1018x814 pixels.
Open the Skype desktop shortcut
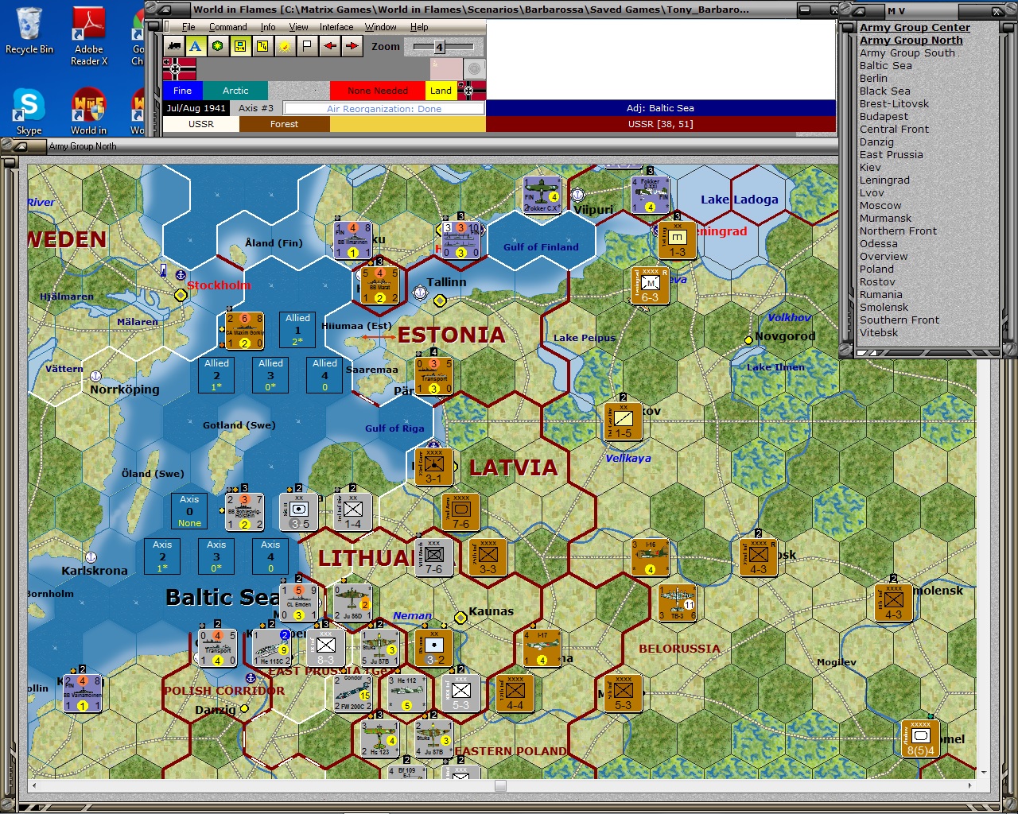click(29, 112)
